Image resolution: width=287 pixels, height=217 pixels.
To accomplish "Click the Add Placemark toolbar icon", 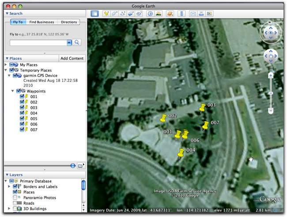I will tap(106, 13).
